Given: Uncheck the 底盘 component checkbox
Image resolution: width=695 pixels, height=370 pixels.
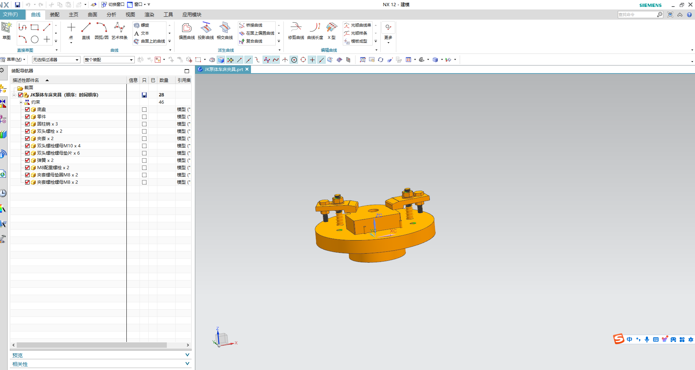Looking at the screenshot, I should tap(27, 110).
